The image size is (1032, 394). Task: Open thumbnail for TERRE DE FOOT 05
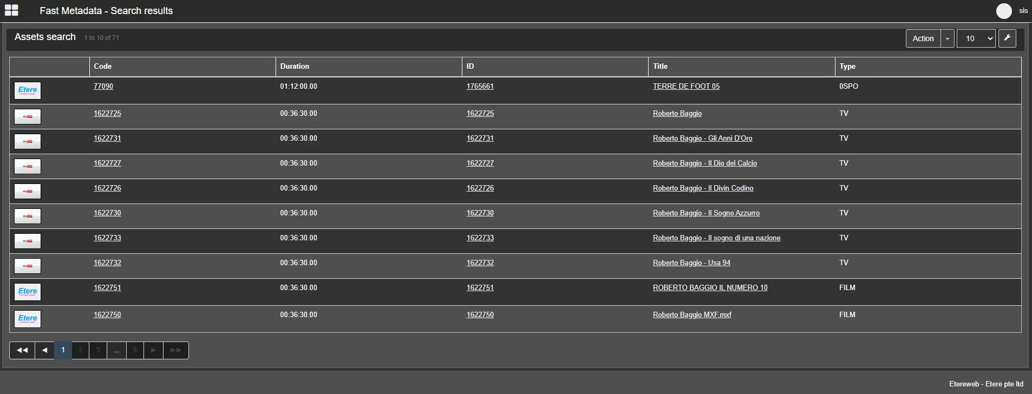[x=28, y=90]
